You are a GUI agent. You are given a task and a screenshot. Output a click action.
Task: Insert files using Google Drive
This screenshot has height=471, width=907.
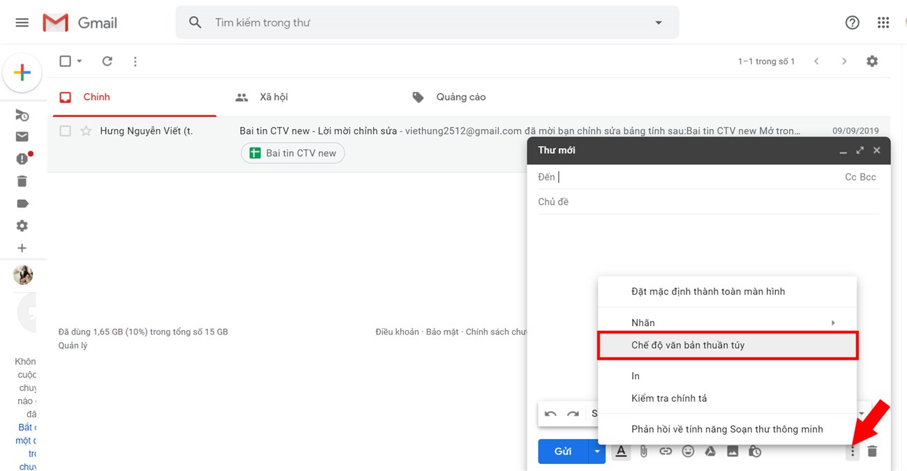point(710,451)
